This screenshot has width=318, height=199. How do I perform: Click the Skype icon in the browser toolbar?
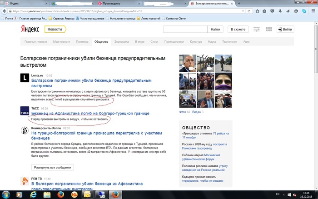coord(304,11)
